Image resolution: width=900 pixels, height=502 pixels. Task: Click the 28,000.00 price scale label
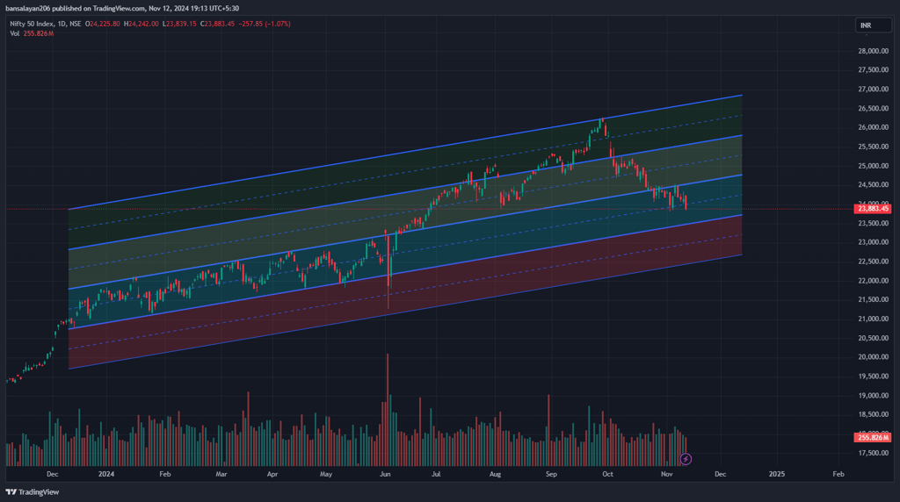873,51
